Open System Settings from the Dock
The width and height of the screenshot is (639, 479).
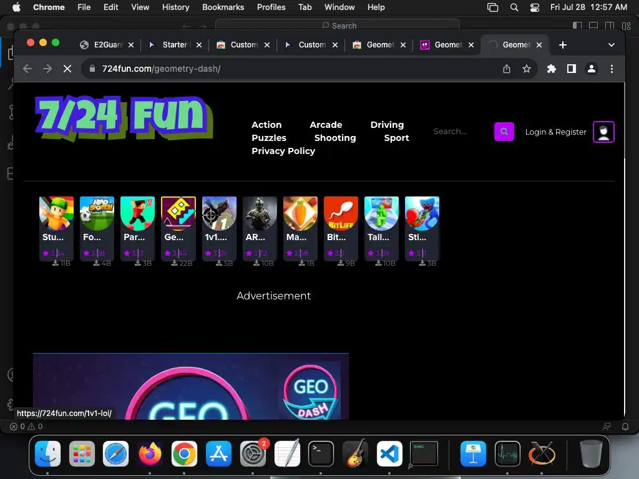tap(253, 453)
